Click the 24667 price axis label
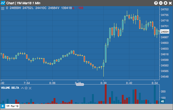 point(165,37)
